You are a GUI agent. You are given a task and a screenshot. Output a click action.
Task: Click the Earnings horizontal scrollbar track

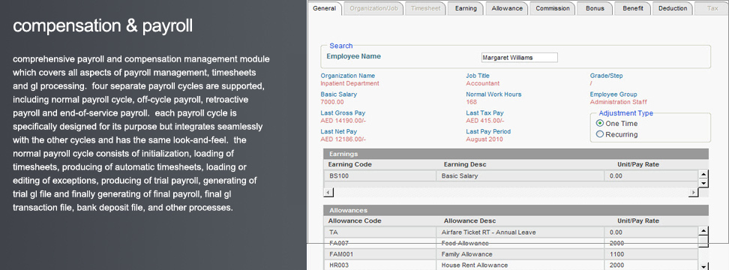point(511,193)
